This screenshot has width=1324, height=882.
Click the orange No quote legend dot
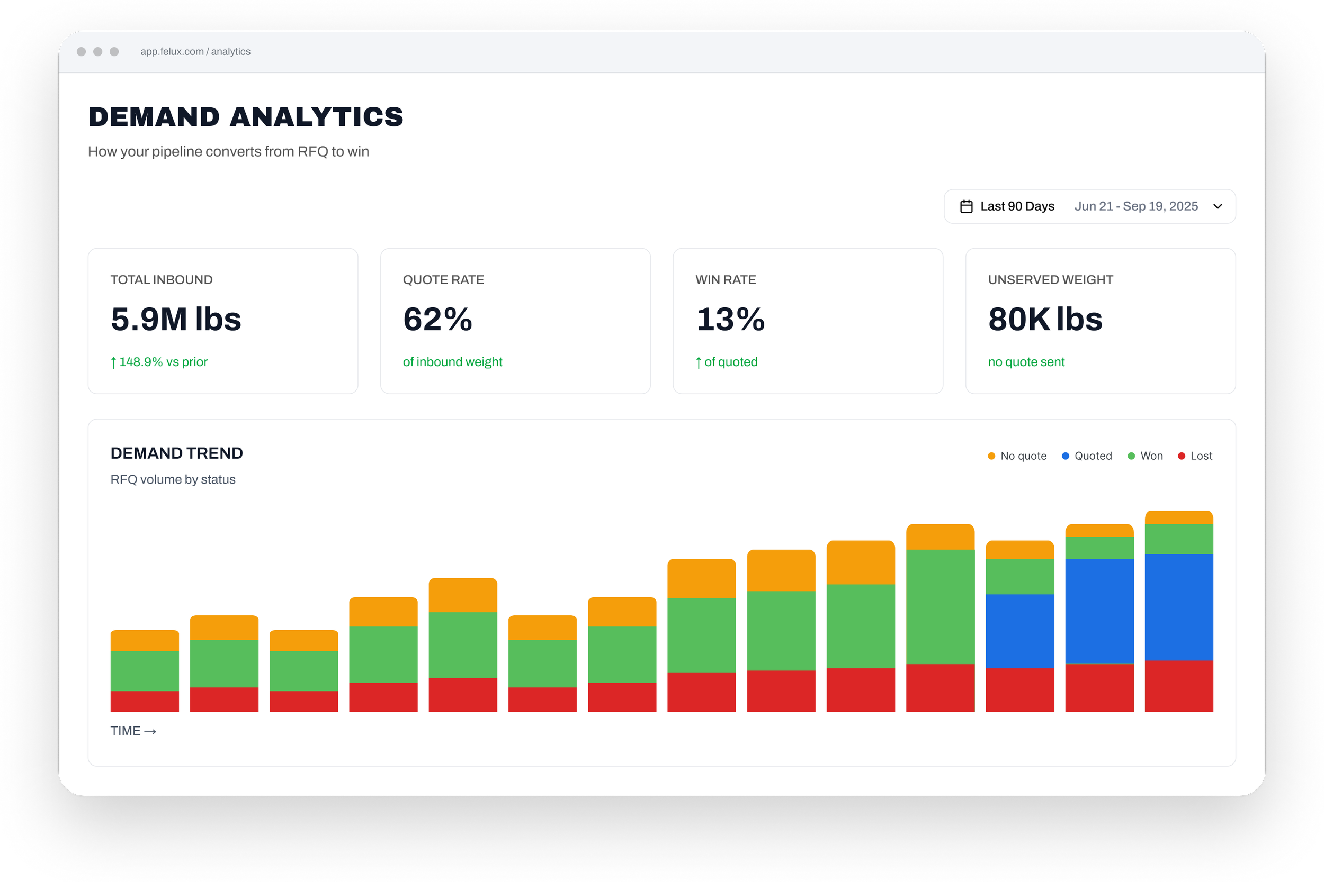point(991,456)
